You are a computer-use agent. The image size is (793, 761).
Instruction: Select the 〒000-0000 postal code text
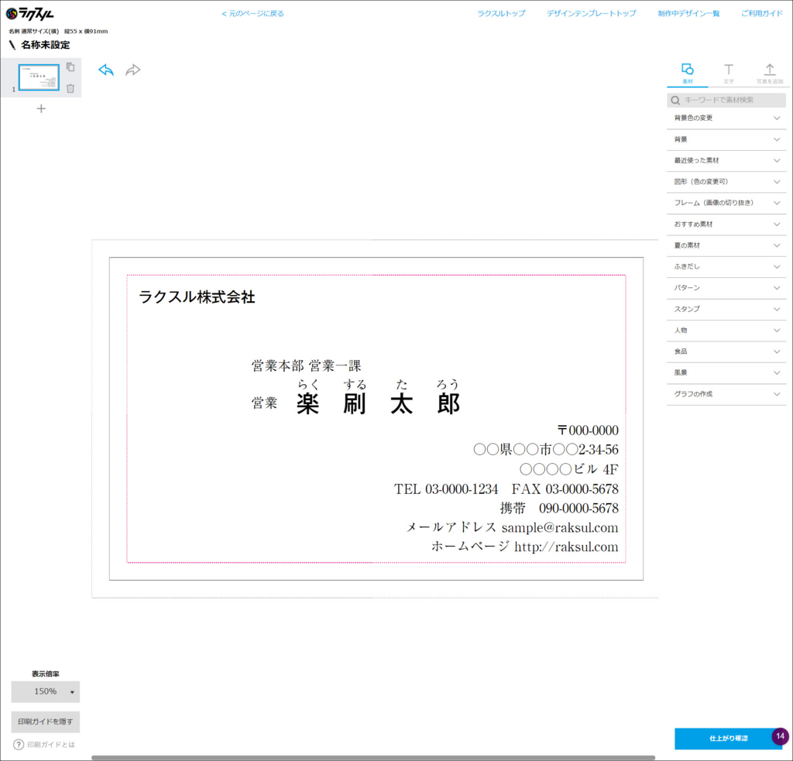click(x=588, y=430)
